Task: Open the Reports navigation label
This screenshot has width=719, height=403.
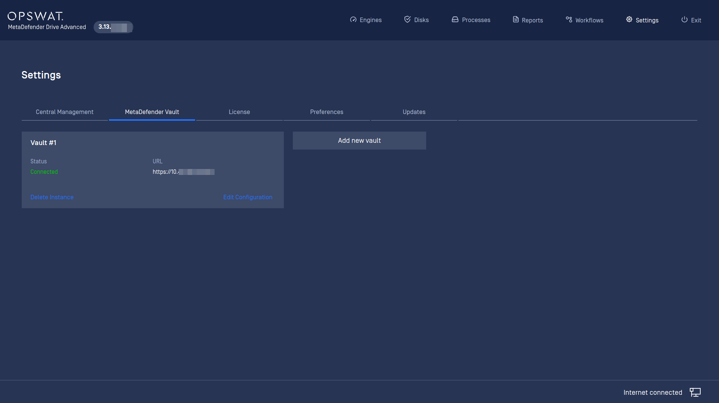Action: pyautogui.click(x=532, y=20)
